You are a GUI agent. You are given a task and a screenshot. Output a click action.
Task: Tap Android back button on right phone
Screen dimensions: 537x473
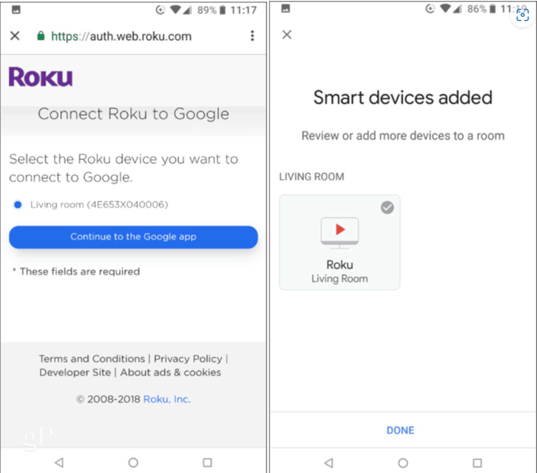click(x=329, y=463)
